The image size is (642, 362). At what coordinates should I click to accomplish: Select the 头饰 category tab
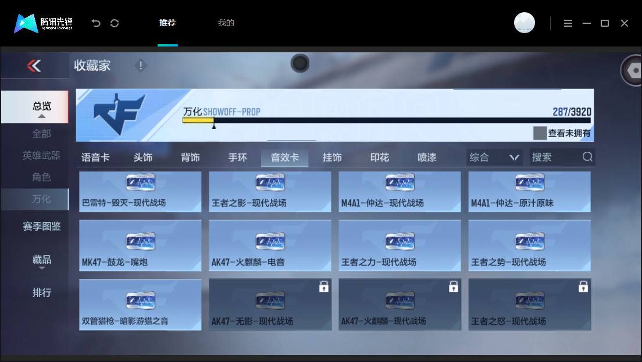[x=143, y=157]
